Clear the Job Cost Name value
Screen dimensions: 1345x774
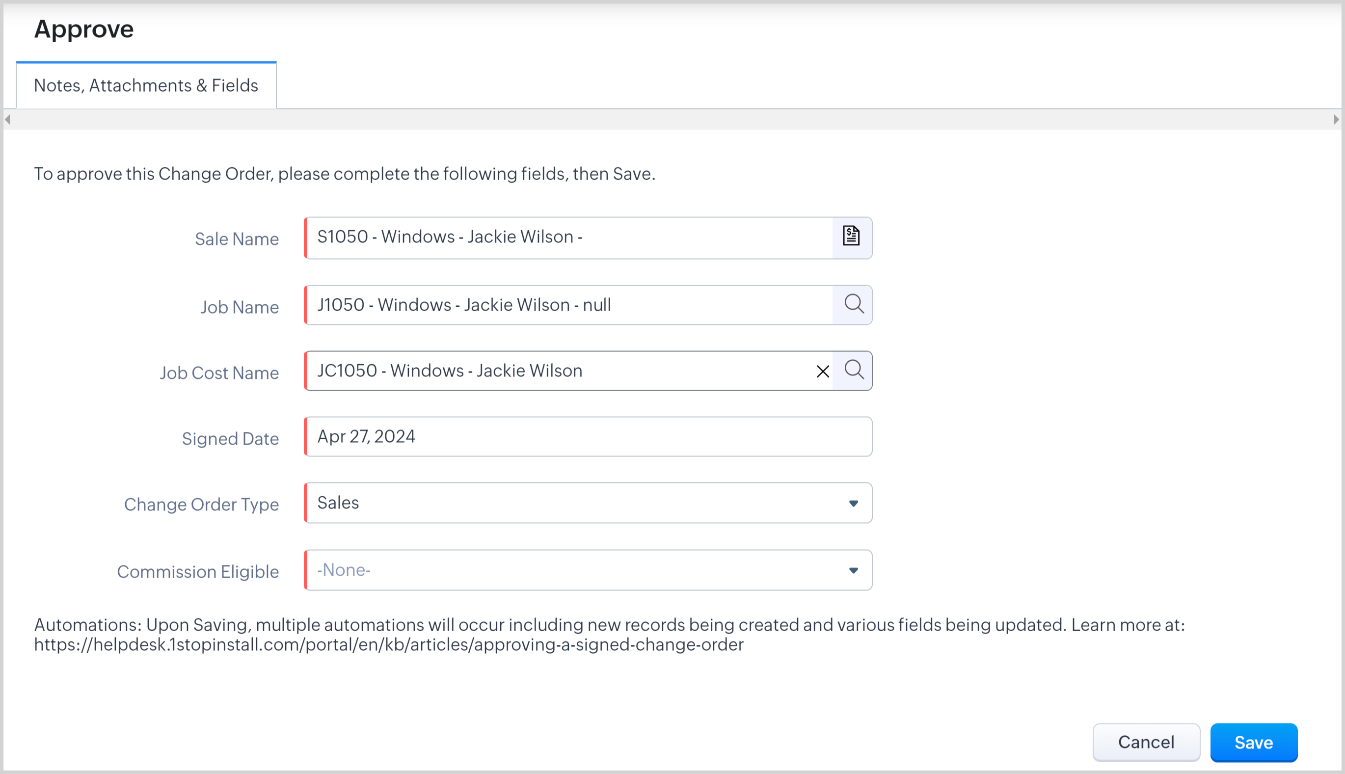point(822,372)
